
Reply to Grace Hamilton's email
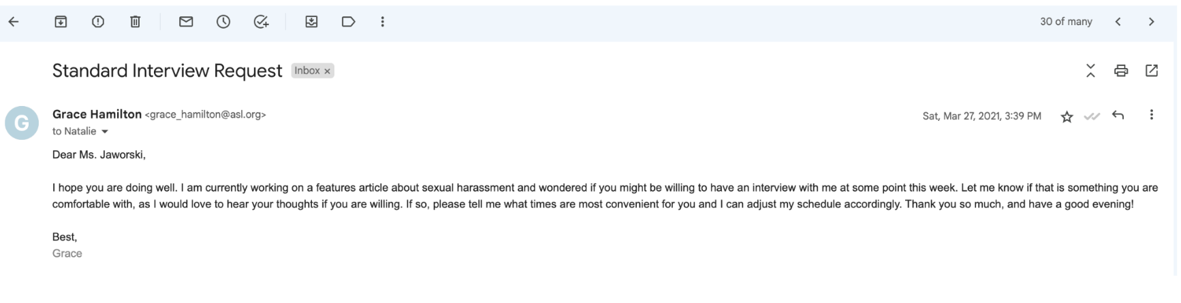click(x=1118, y=115)
